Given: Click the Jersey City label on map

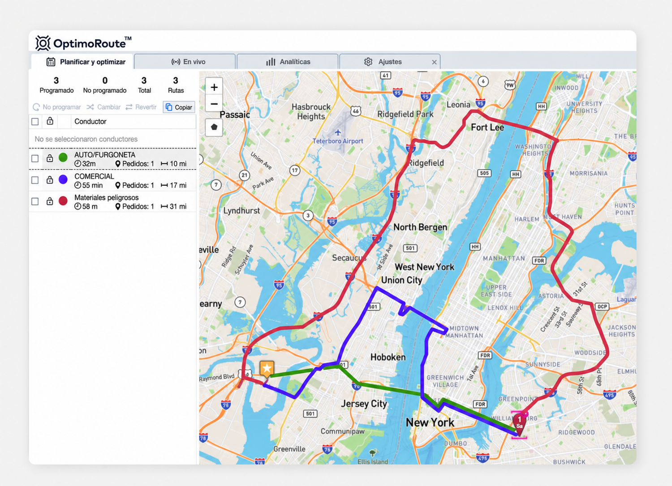Looking at the screenshot, I should 364,404.
